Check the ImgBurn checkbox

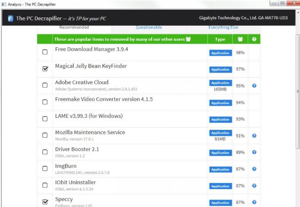pos(45,168)
